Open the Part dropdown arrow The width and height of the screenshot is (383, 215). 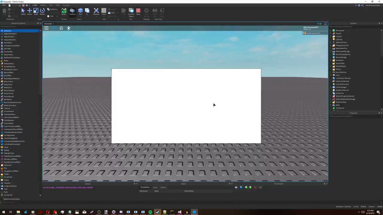coord(80,17)
